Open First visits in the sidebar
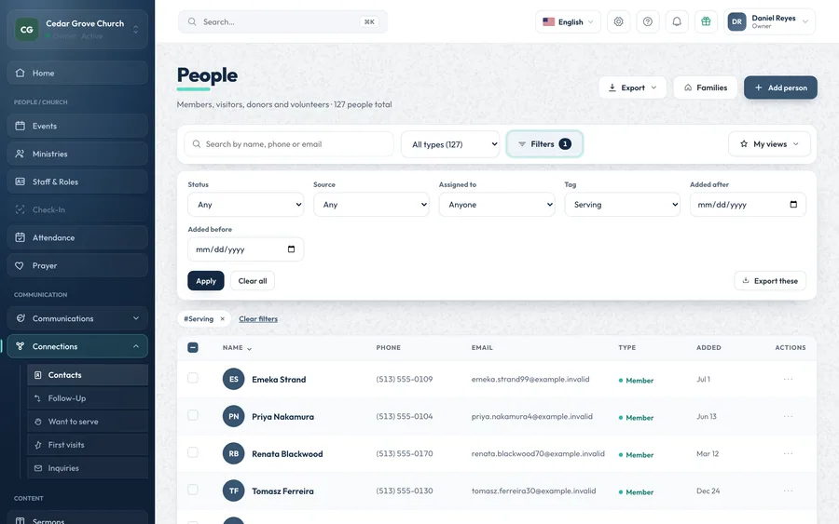Viewport: 839px width, 524px height. tap(88, 444)
